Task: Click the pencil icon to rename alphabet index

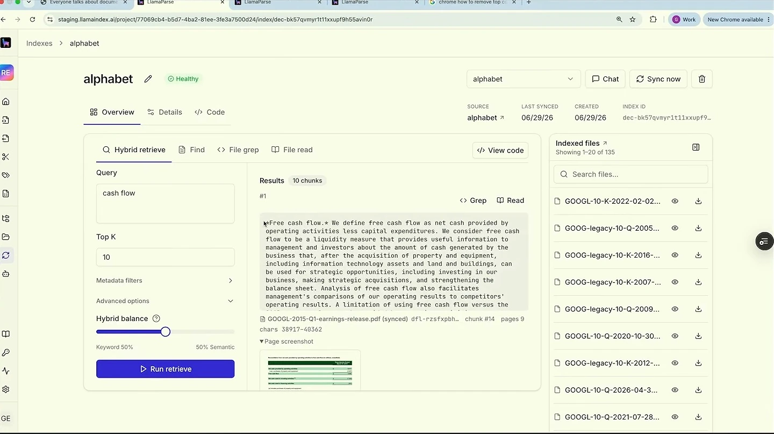Action: 148,79
